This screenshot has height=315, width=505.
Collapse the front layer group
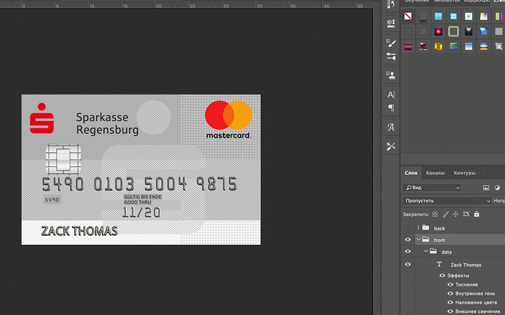tap(418, 239)
